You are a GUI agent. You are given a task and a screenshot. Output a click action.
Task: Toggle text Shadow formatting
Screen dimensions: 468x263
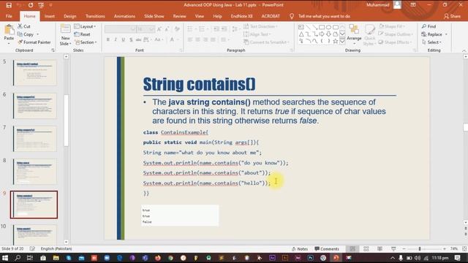pyautogui.click(x=131, y=39)
